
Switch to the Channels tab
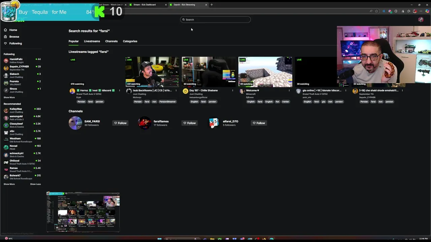click(111, 41)
